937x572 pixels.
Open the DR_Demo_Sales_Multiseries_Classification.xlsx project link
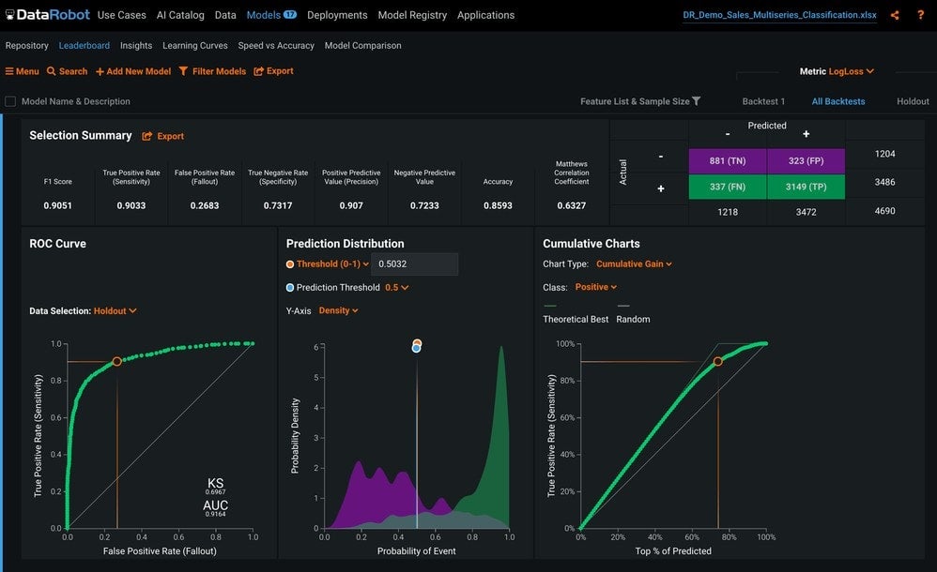(780, 15)
